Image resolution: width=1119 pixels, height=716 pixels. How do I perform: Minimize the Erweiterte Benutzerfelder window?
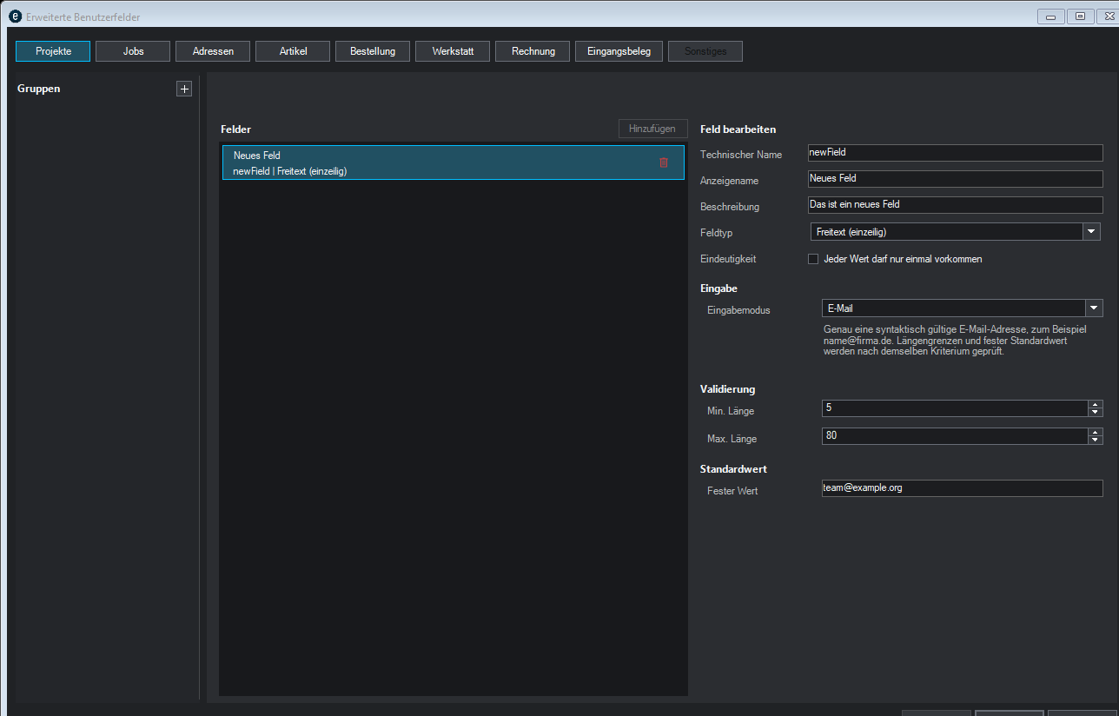(x=1051, y=17)
